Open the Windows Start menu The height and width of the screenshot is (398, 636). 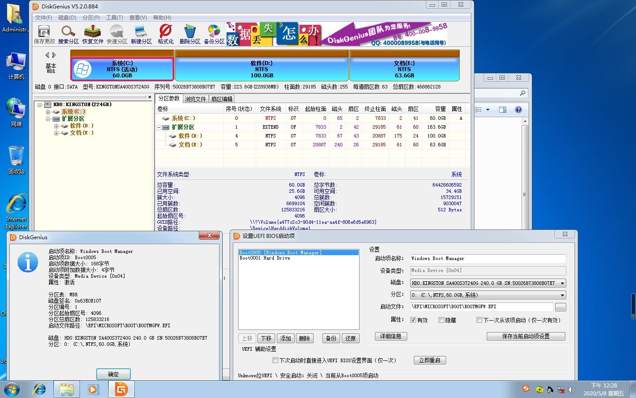12,390
